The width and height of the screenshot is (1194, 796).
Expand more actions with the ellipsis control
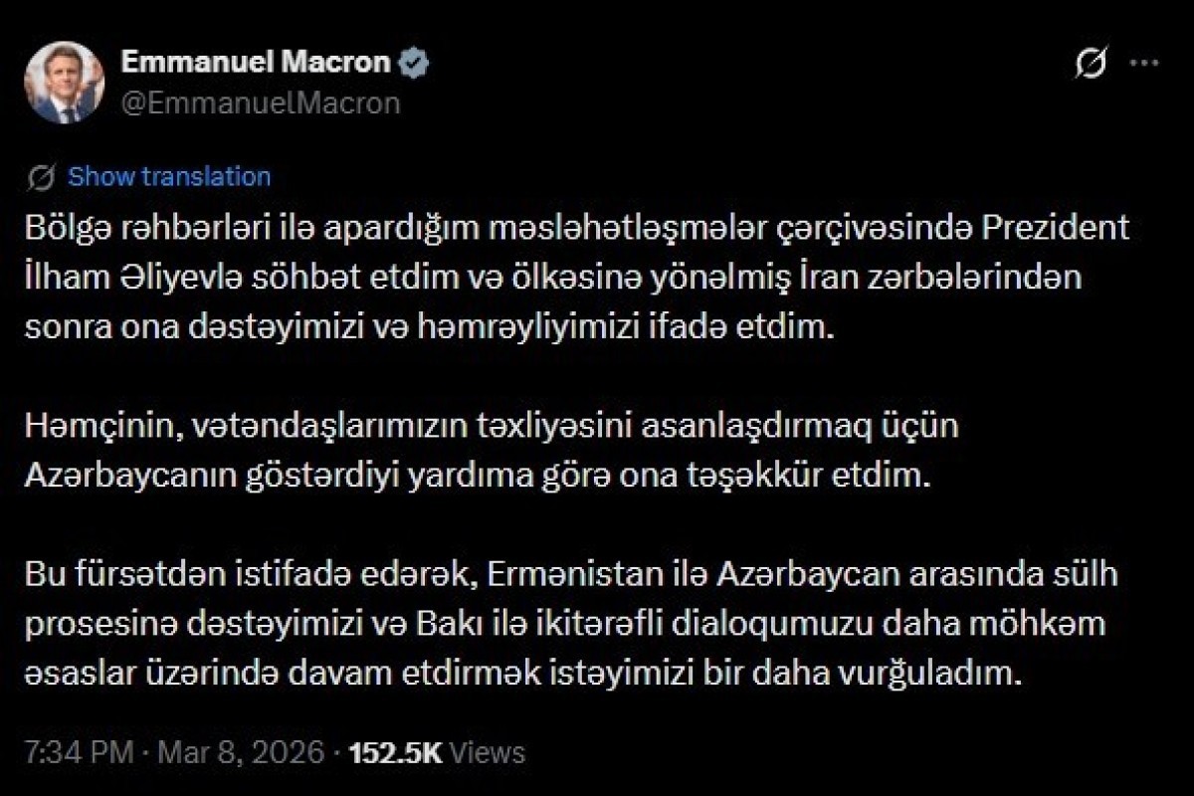pyautogui.click(x=1142, y=63)
